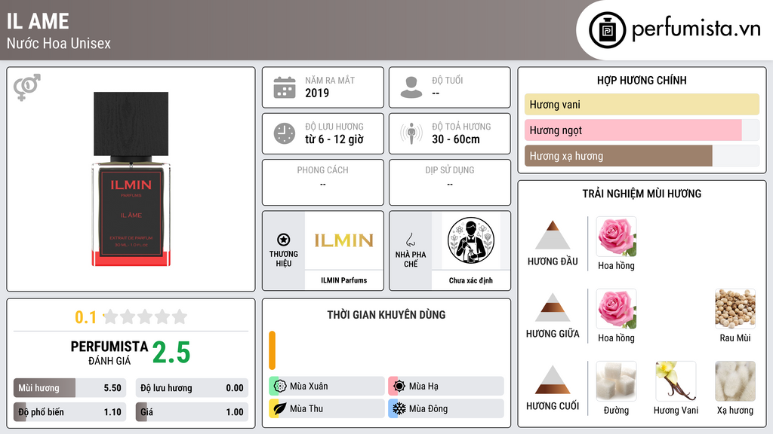Image resolution: width=773 pixels, height=434 pixels.
Task: Select the Mùa Xuân season row
Action: 327,386
